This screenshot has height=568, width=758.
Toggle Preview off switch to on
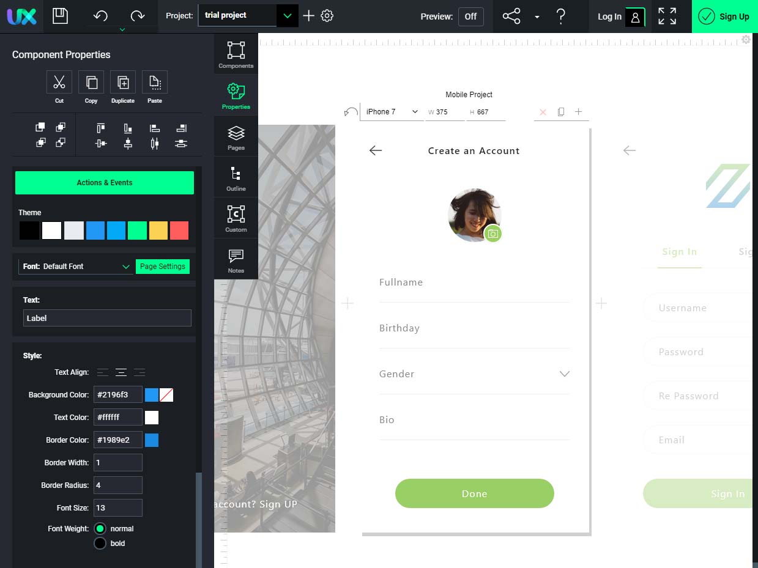click(x=470, y=17)
